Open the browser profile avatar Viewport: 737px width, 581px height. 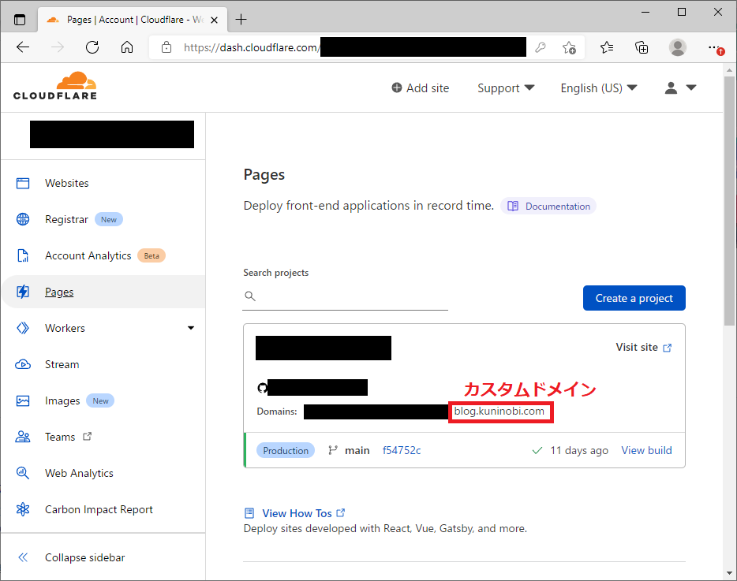[677, 47]
